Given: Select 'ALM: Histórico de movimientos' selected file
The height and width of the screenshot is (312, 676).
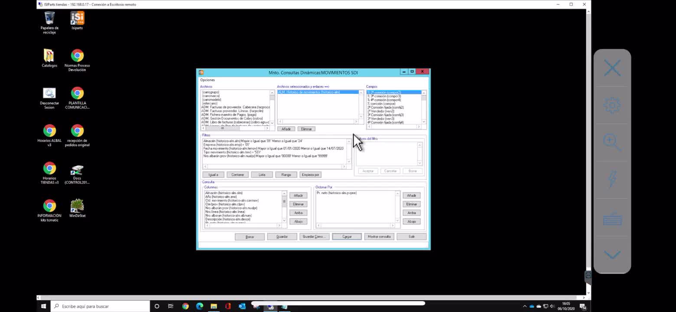Looking at the screenshot, I should (318, 92).
